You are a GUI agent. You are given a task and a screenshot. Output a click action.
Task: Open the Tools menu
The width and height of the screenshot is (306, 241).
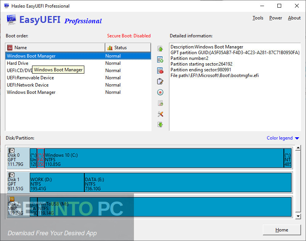[258, 18]
